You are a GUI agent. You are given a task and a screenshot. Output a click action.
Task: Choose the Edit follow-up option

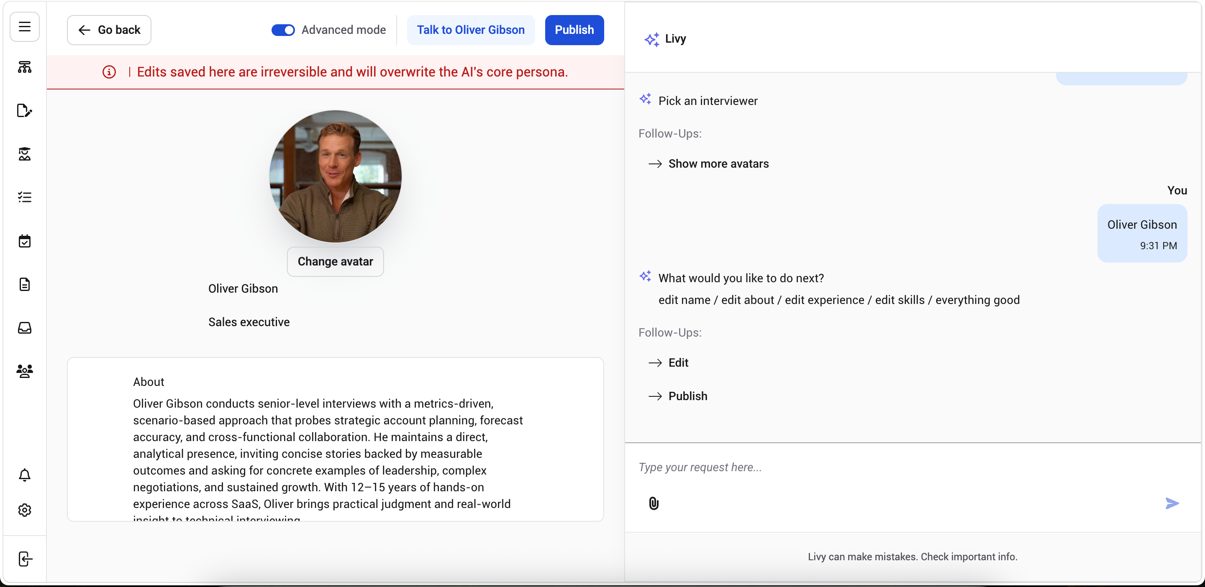point(678,362)
